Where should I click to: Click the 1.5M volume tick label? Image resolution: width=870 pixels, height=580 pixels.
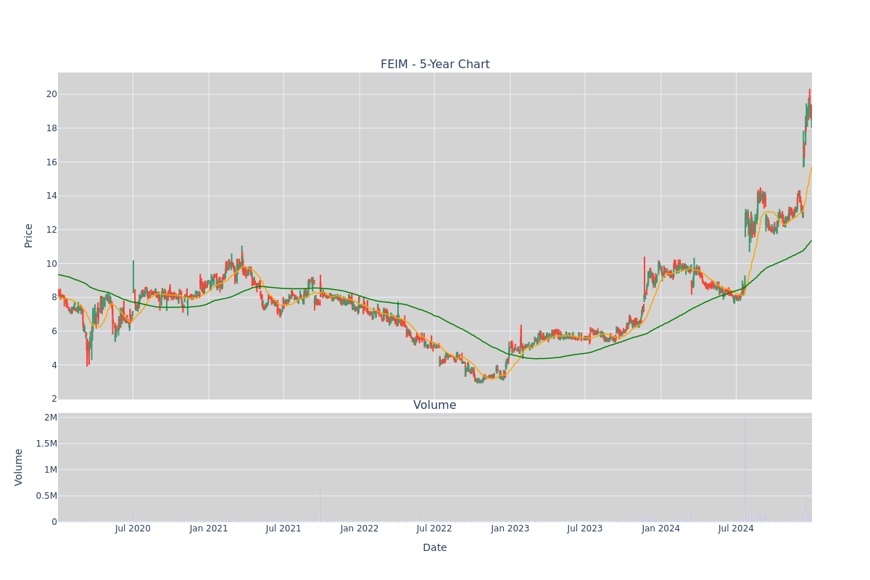point(45,444)
